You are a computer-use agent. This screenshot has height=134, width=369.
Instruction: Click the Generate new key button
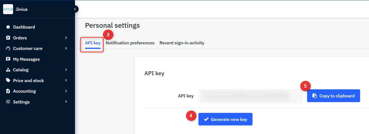pyautogui.click(x=225, y=119)
